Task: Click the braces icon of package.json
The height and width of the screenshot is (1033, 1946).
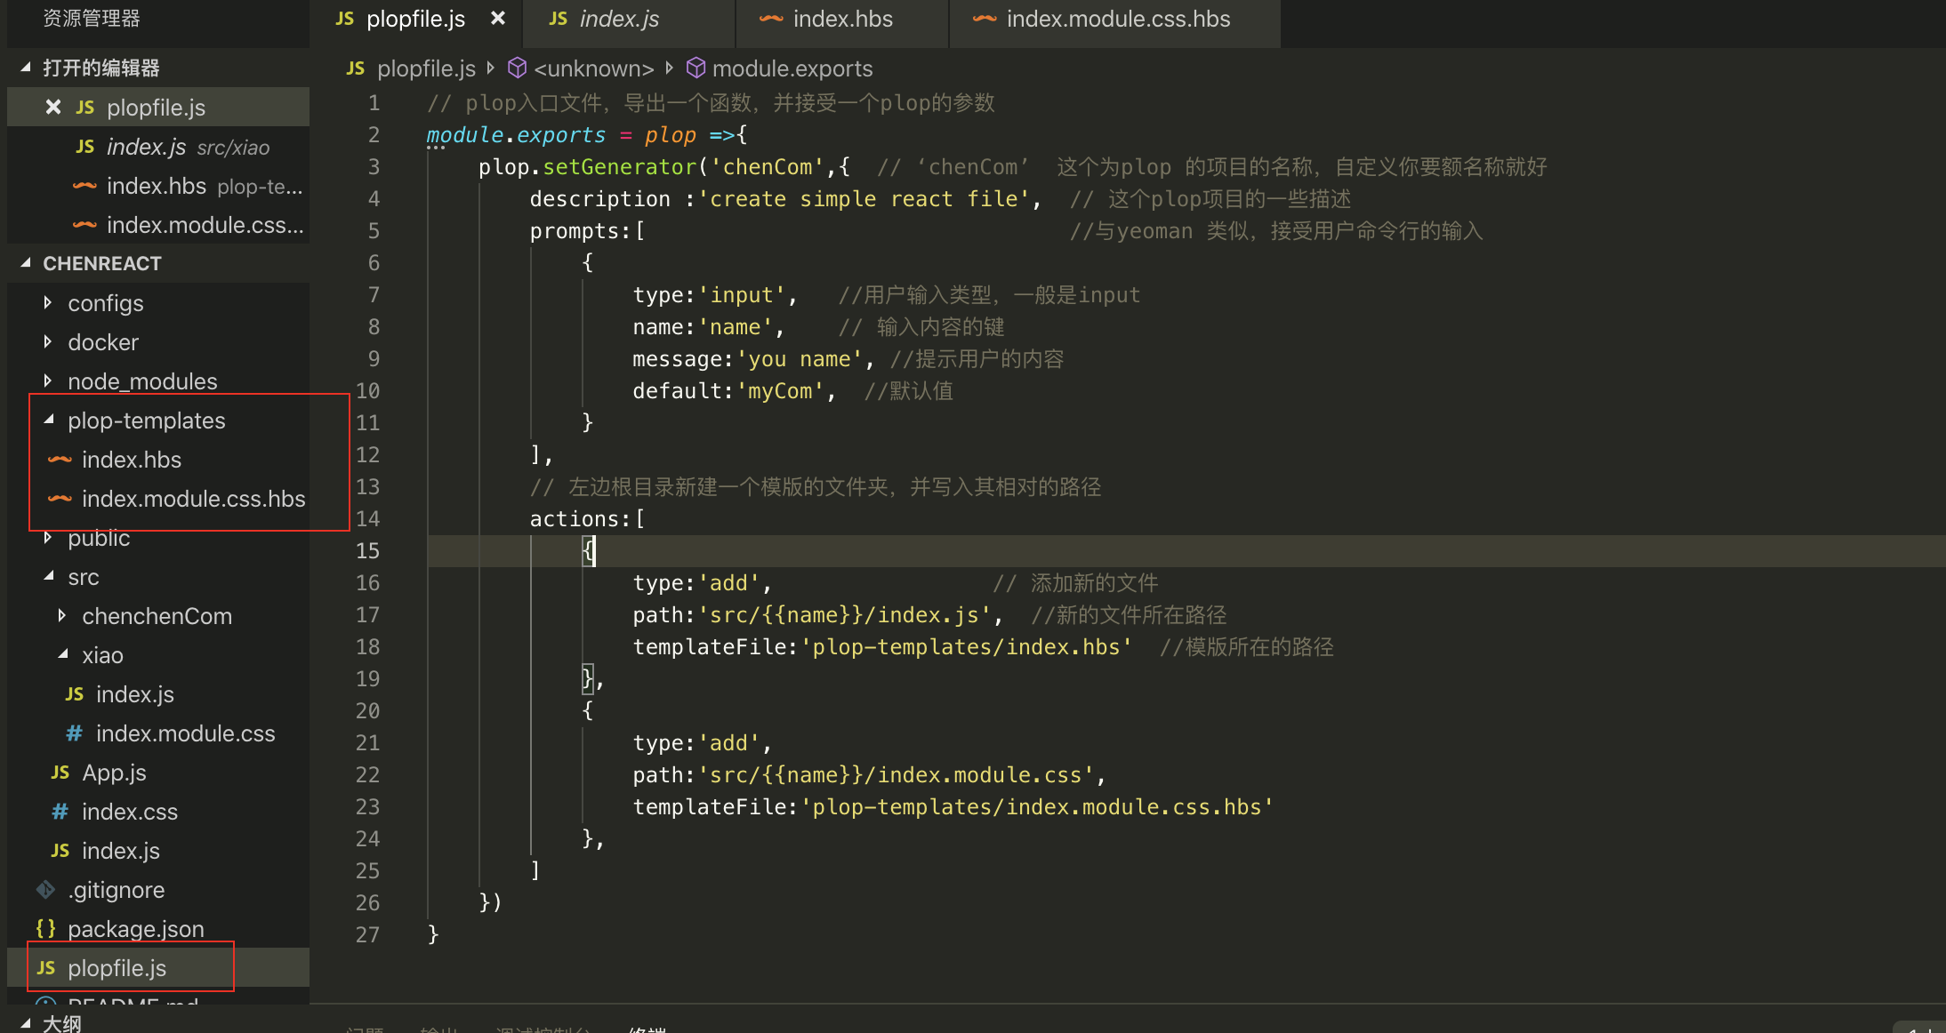Action: [46, 929]
